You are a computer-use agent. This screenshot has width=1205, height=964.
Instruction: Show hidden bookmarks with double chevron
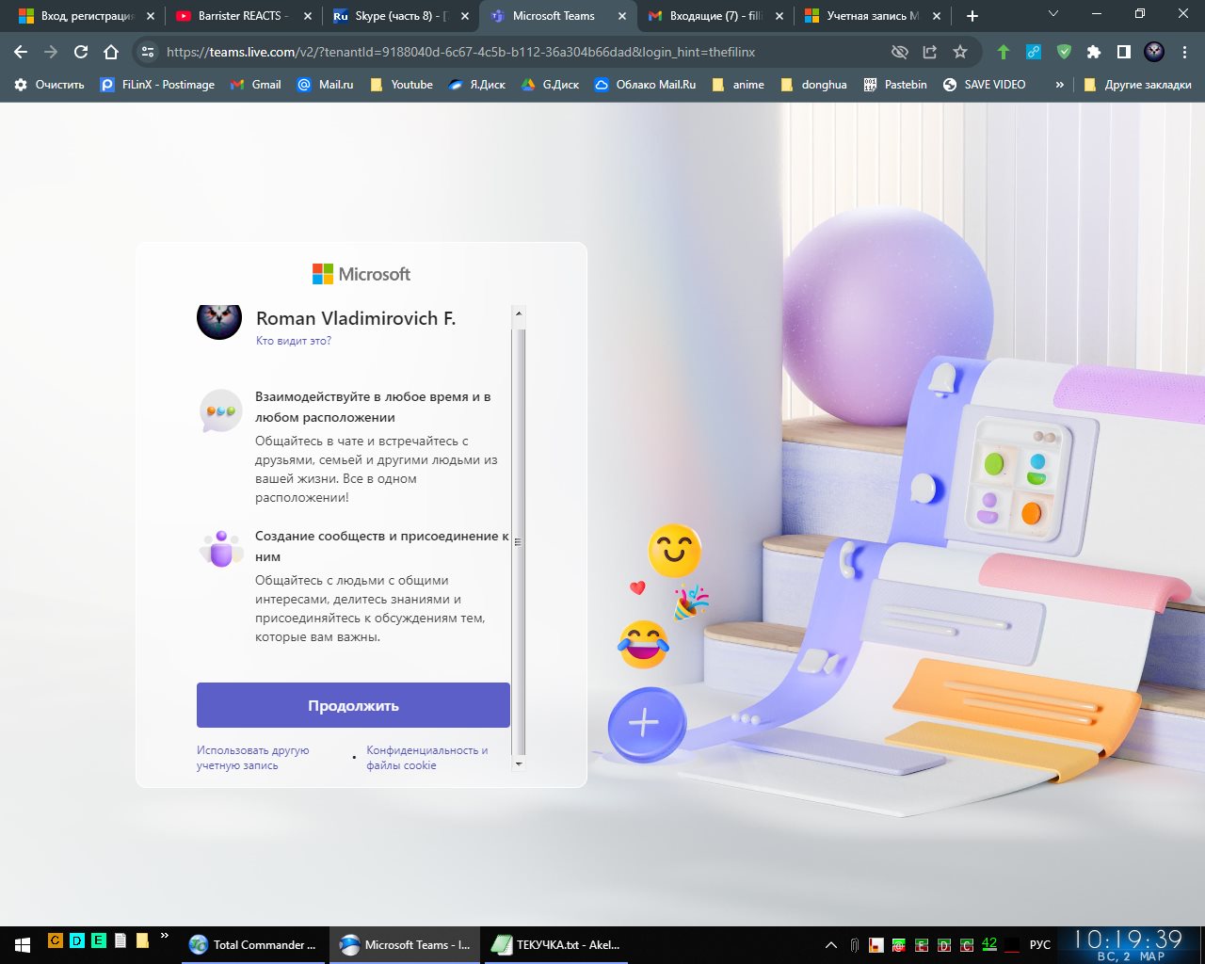point(1060,85)
